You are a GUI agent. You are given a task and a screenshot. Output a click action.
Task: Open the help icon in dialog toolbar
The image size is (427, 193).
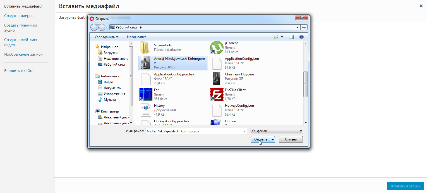[301, 37]
